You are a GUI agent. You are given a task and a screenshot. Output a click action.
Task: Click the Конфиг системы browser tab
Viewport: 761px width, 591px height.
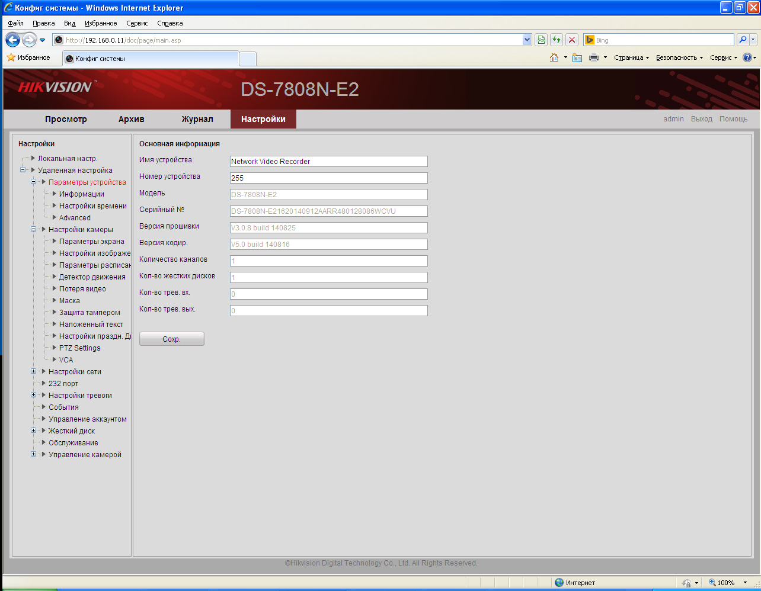[x=150, y=59]
